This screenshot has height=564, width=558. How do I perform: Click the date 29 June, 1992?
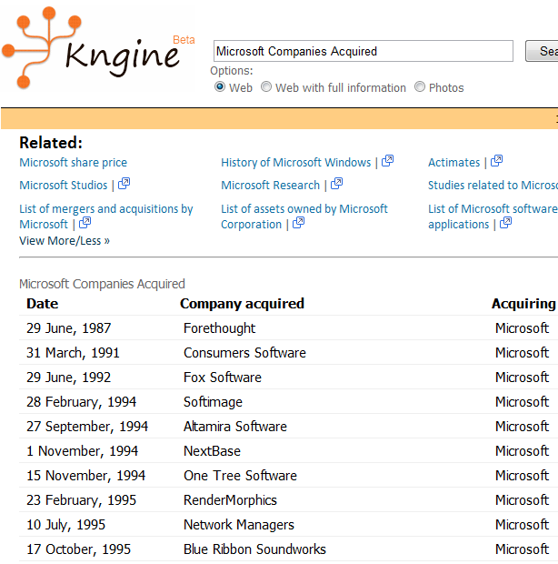[x=69, y=378]
